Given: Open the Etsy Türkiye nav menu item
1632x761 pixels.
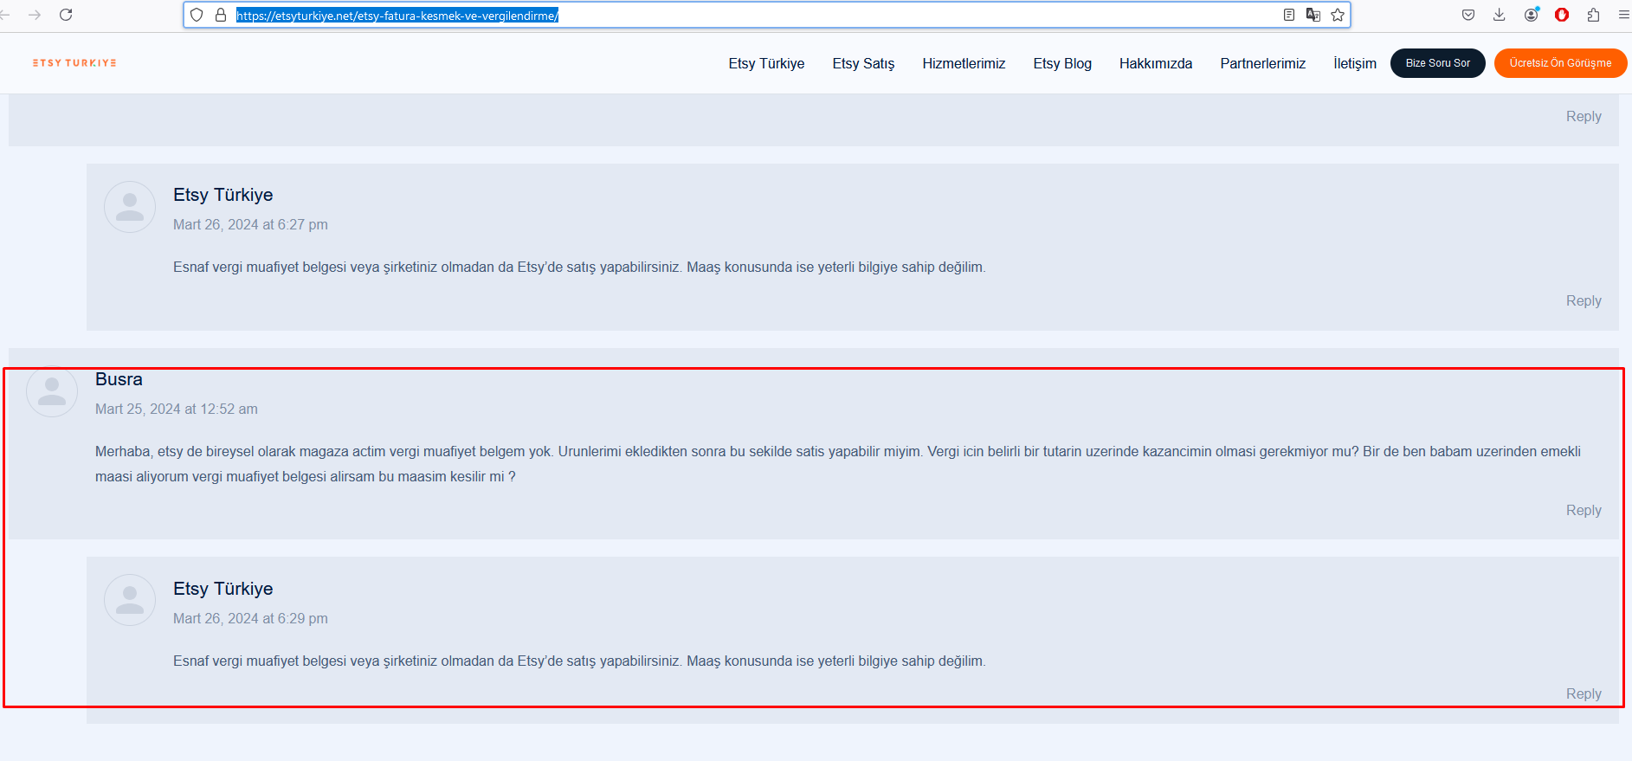Looking at the screenshot, I should click(x=766, y=63).
